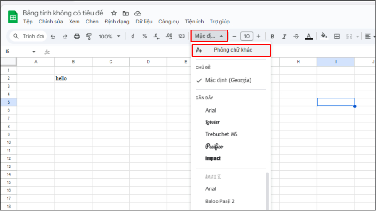Viewport: 376px width, 211px height.
Task: Open the zoom 100% dropdown
Action: click(110, 37)
